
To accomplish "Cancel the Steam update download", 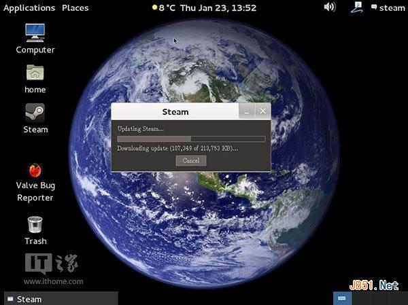I will point(190,161).
